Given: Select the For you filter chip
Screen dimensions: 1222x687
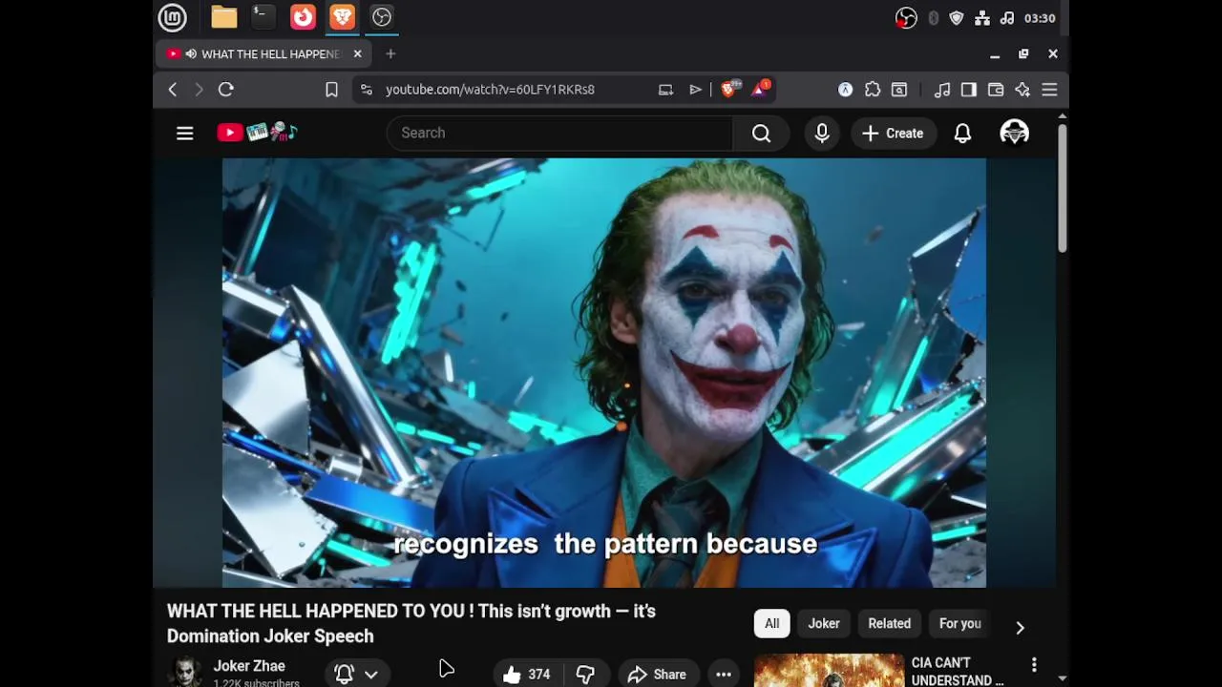Looking at the screenshot, I should (960, 624).
